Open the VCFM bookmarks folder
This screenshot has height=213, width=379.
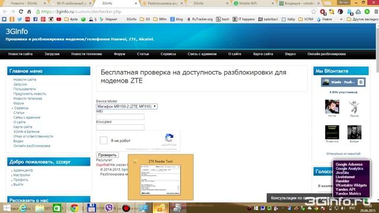pos(306,19)
